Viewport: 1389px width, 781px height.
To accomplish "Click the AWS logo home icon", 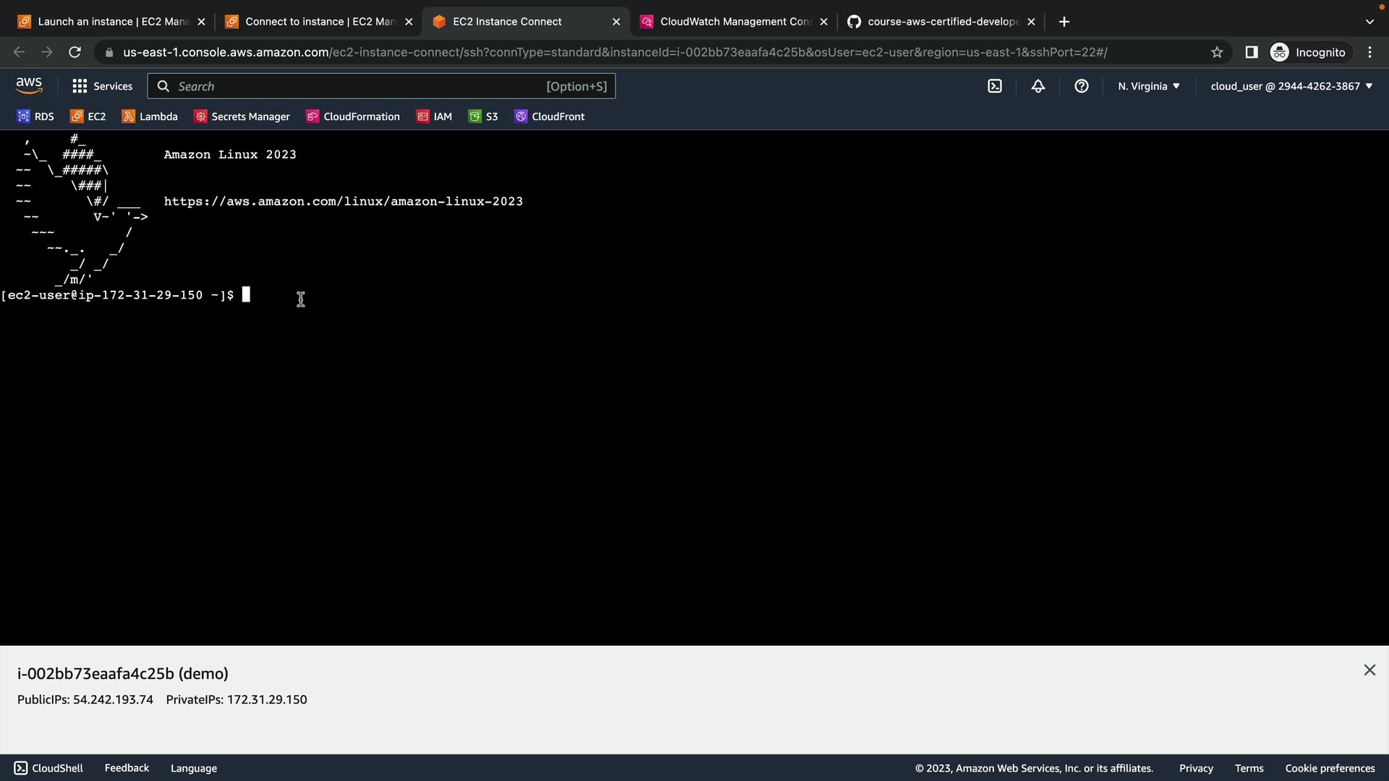I will 29,85.
